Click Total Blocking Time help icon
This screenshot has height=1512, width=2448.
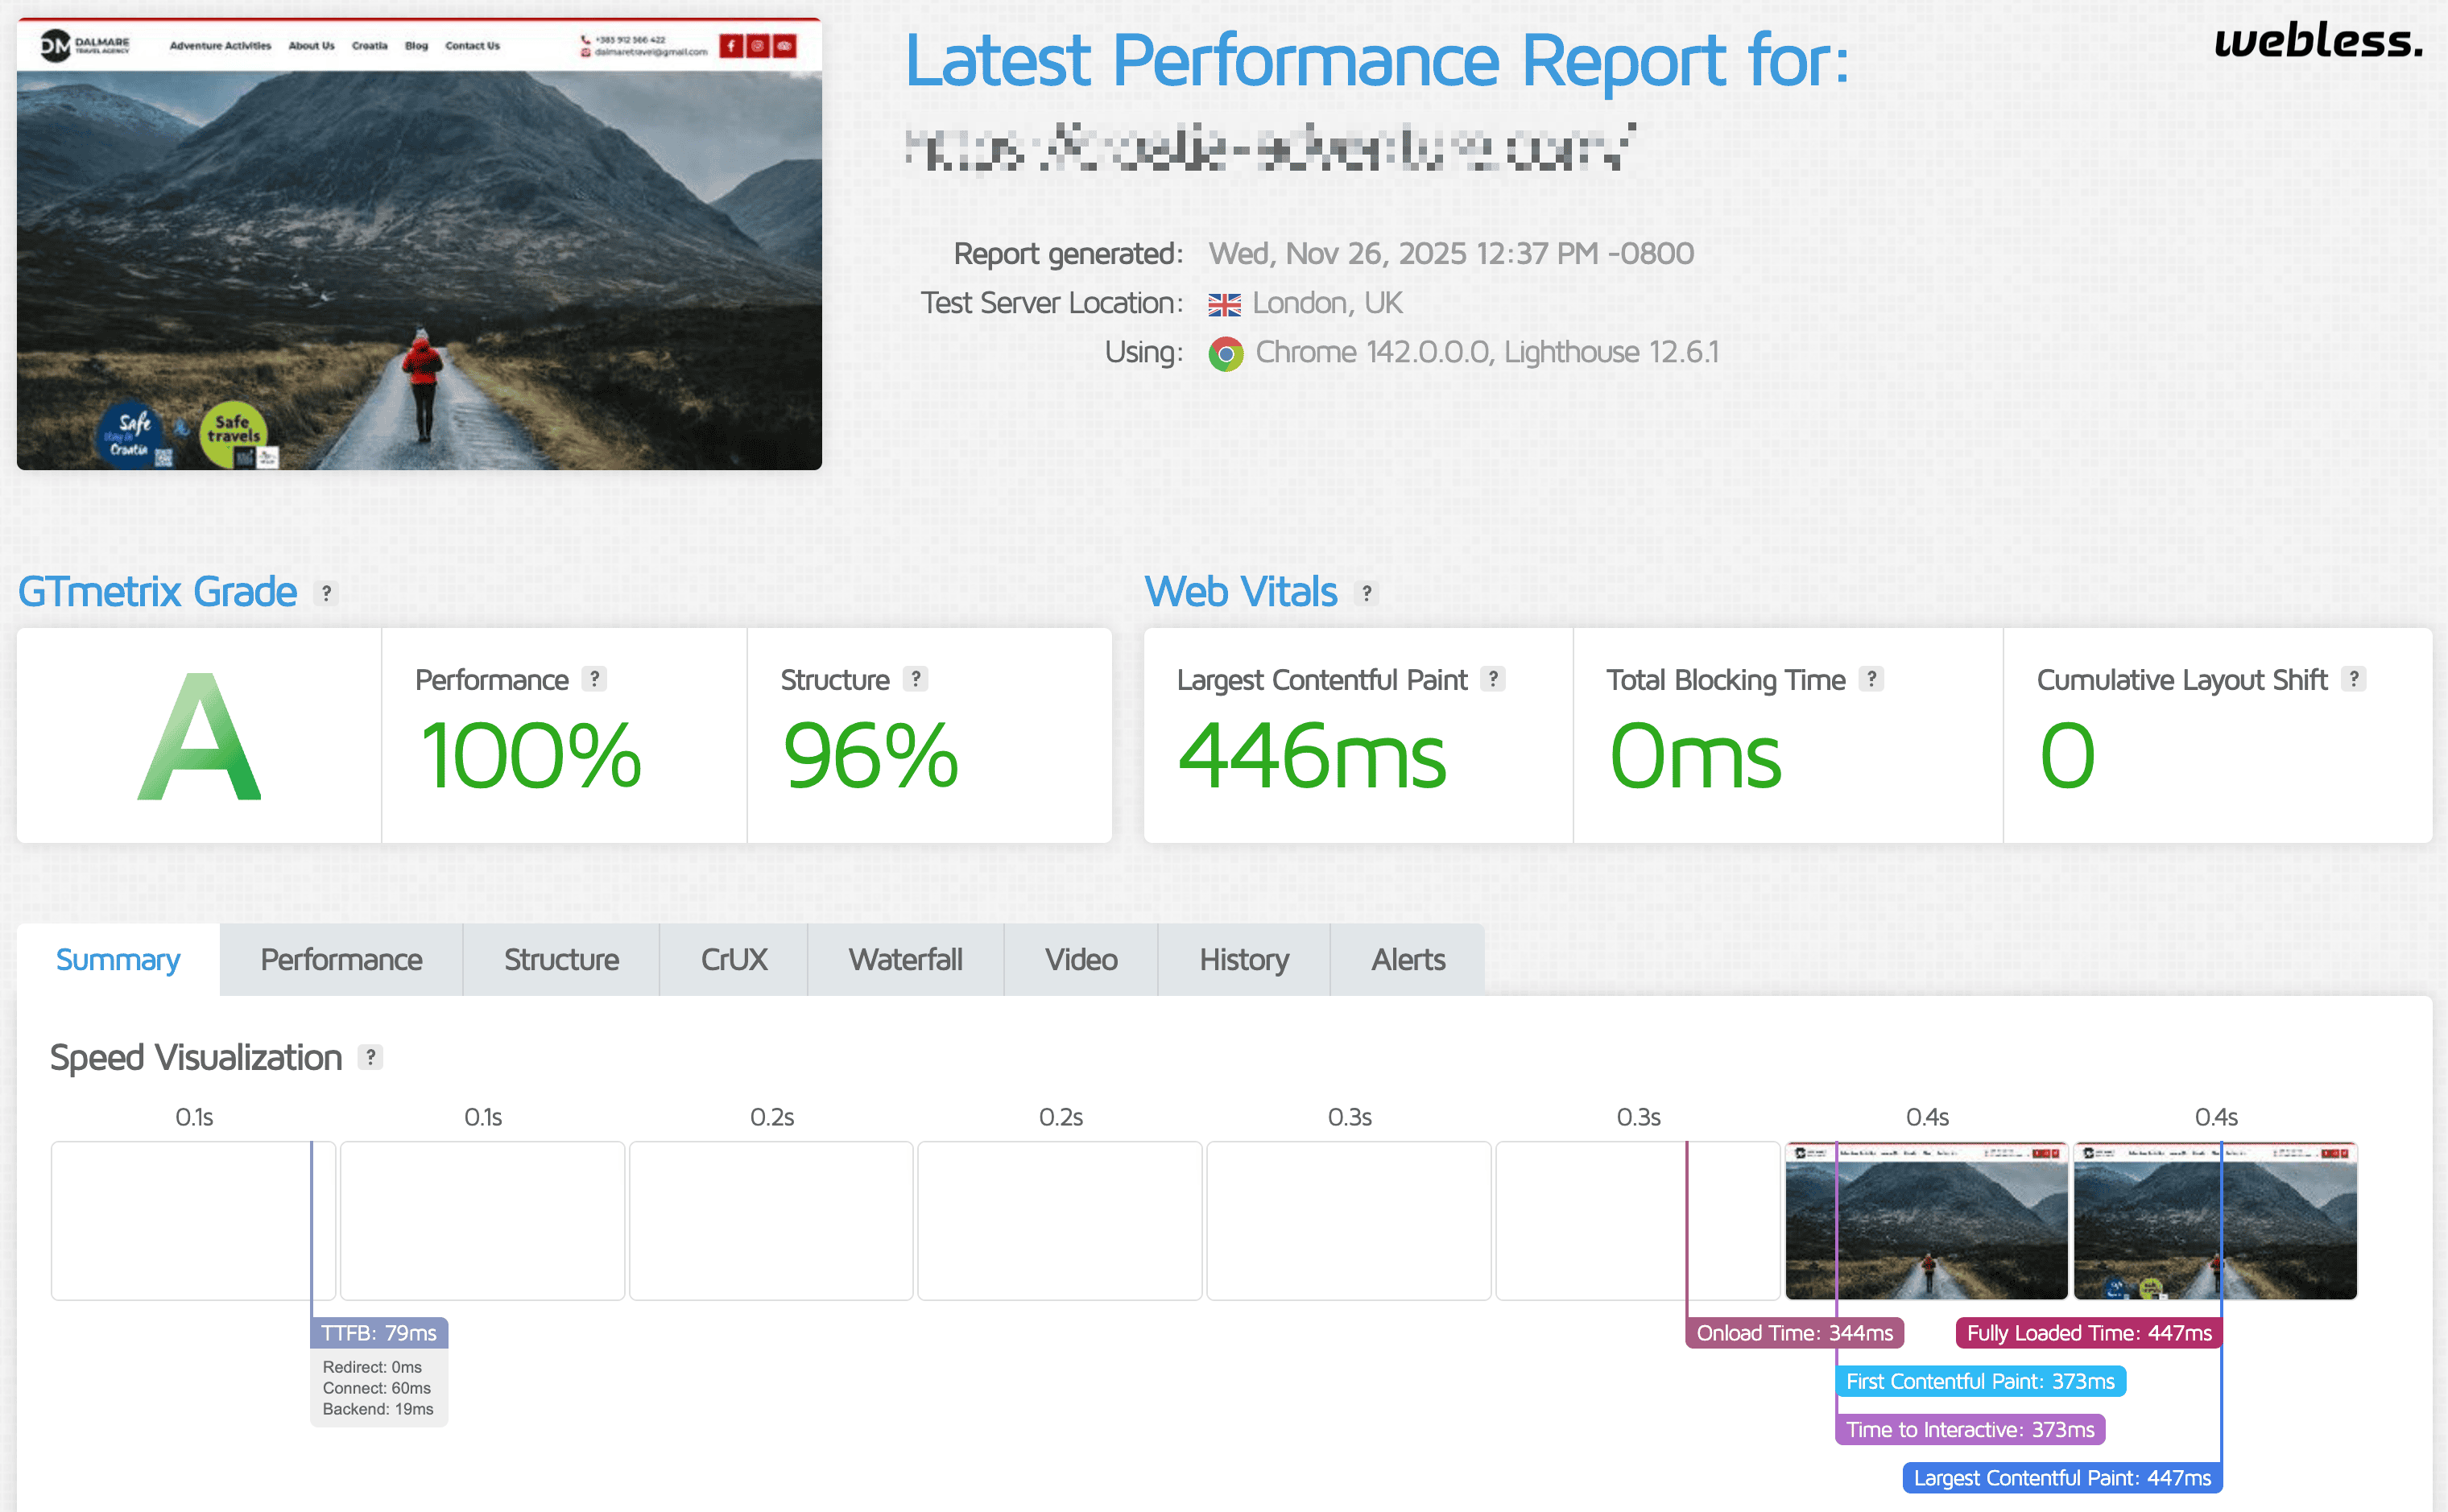point(1871,679)
